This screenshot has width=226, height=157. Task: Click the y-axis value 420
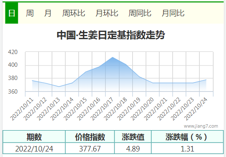click(x=13, y=52)
